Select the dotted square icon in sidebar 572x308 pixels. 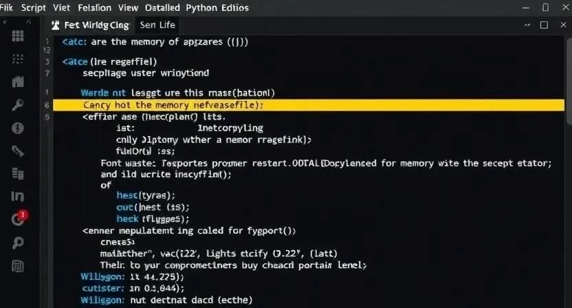(18, 58)
